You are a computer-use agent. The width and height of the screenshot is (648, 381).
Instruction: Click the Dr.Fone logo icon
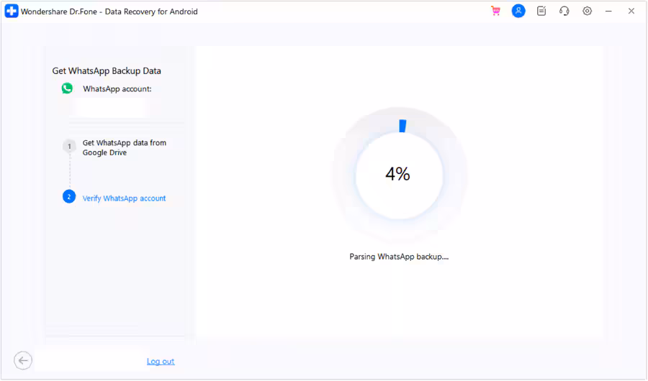click(12, 12)
